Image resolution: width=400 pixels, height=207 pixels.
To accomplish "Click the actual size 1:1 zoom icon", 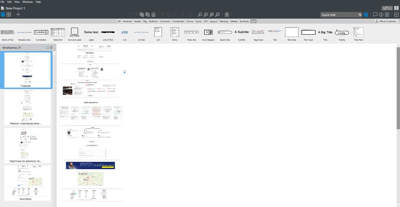I will [212, 15].
